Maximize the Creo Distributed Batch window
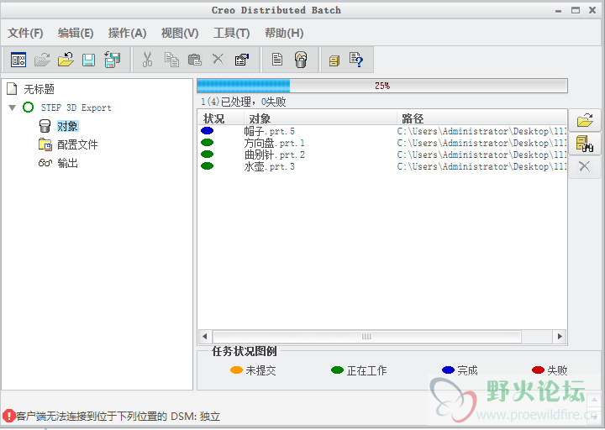605x430 pixels. (576, 10)
